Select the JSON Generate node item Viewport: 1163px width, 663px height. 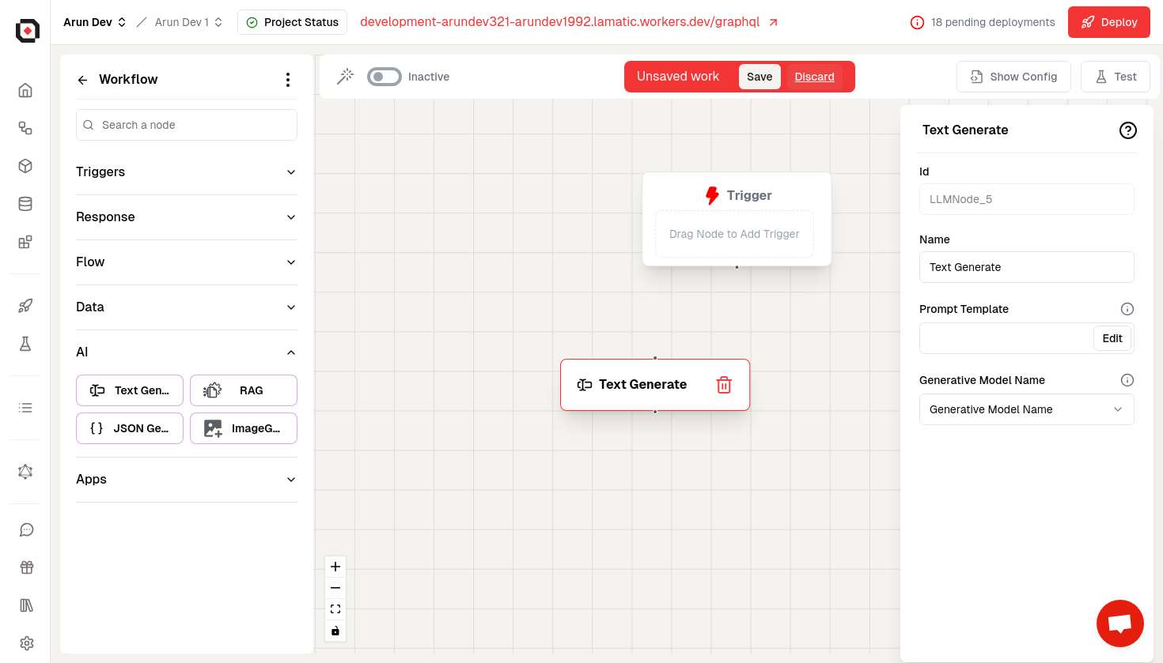[130, 428]
